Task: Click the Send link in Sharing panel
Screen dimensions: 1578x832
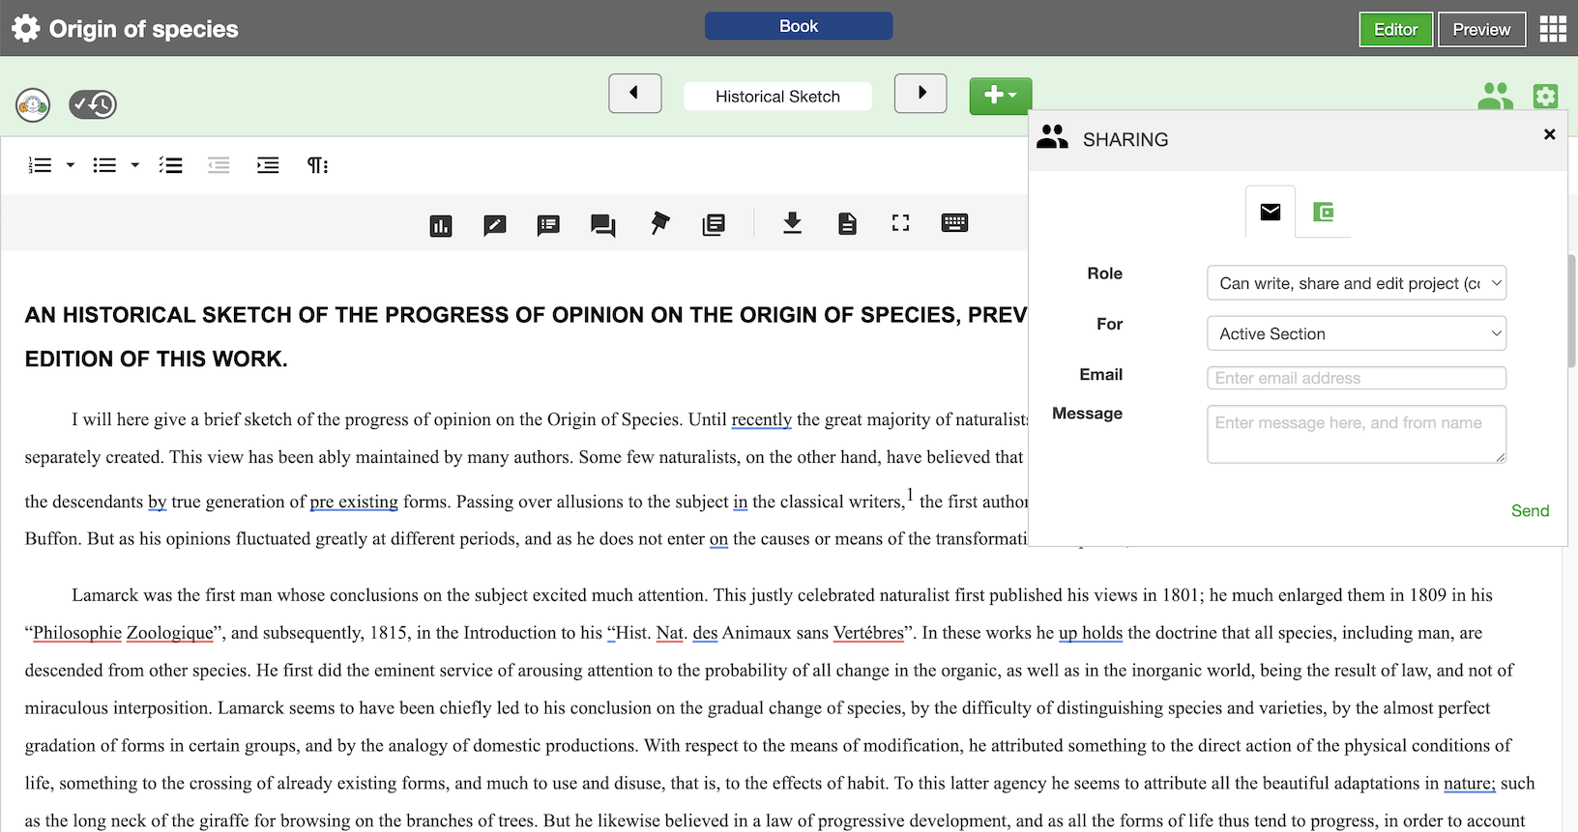Action: (1530, 510)
